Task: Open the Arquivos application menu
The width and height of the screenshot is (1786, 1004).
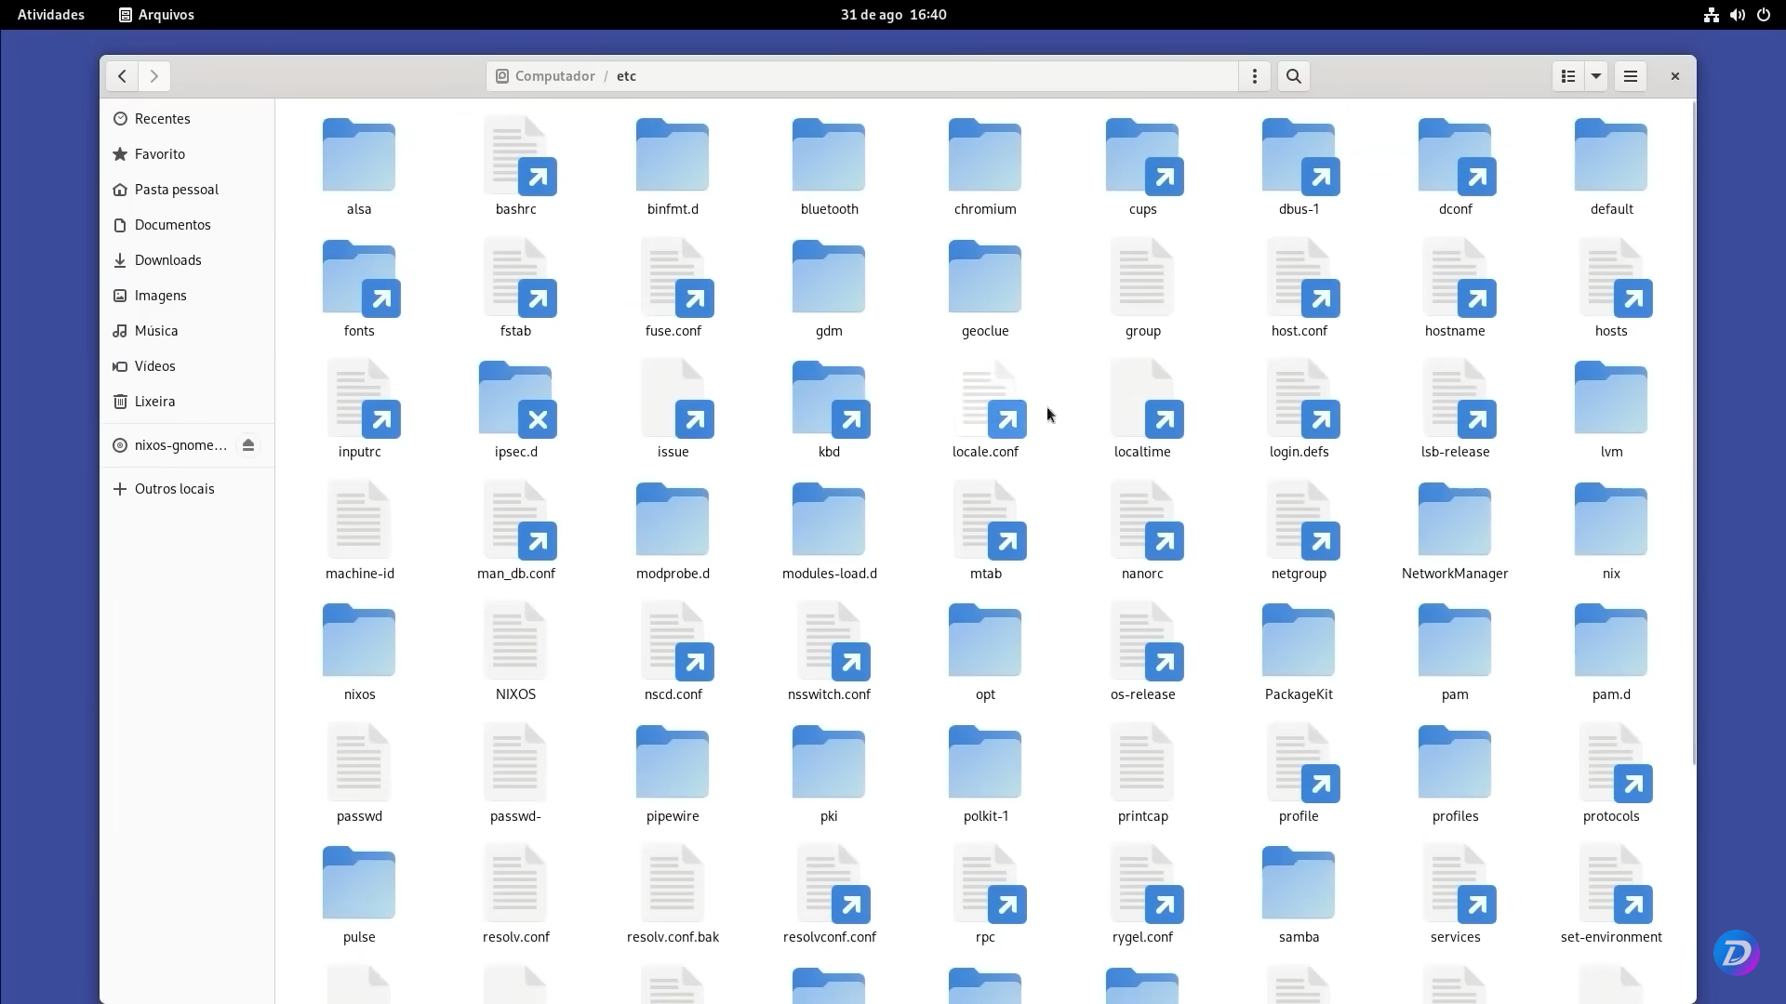Action: tap(155, 14)
